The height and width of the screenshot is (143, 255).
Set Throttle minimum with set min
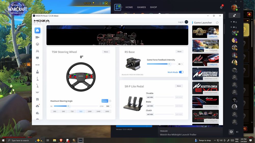point(150,97)
